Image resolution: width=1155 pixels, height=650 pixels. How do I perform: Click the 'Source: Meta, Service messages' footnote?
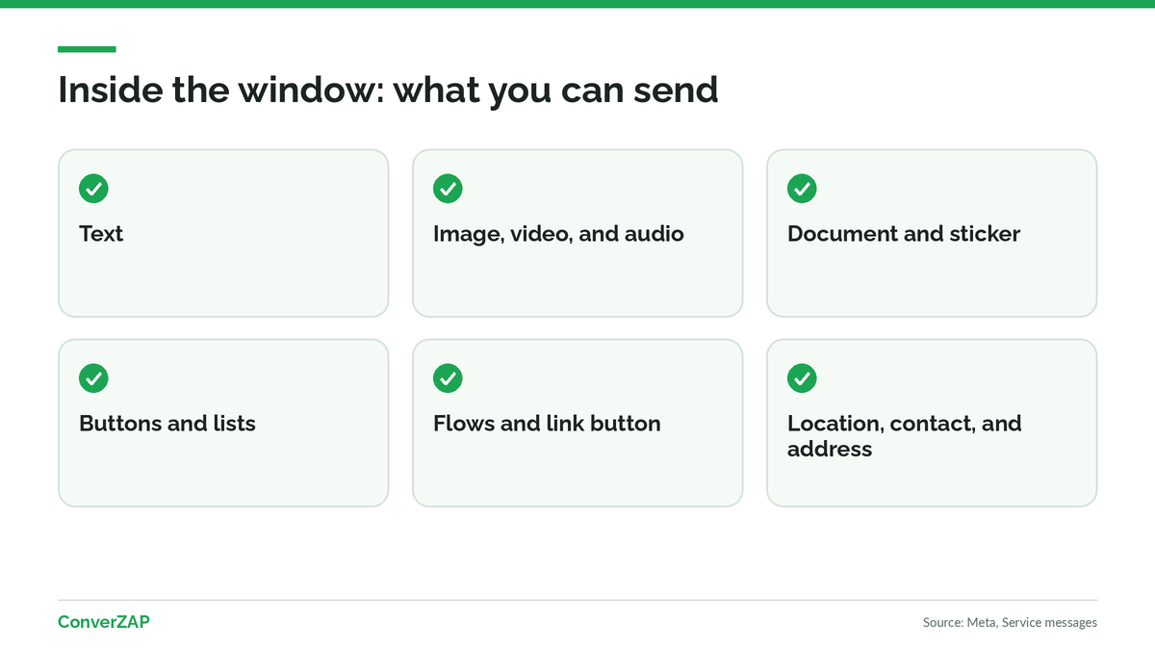pos(1010,623)
